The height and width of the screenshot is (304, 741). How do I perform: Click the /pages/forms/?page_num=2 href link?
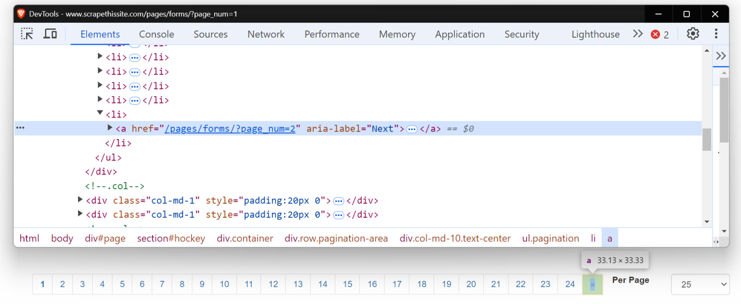tap(230, 129)
